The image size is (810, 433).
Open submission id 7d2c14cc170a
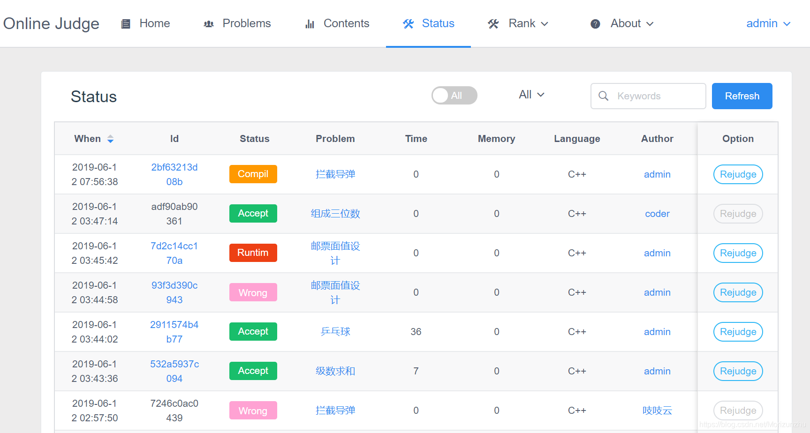174,253
